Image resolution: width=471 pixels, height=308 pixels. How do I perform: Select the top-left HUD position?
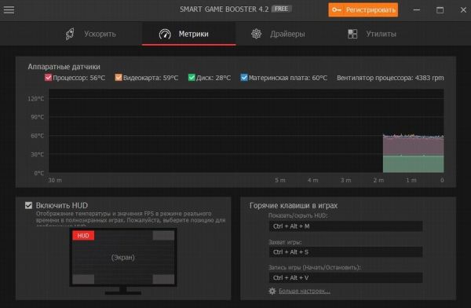pos(83,236)
